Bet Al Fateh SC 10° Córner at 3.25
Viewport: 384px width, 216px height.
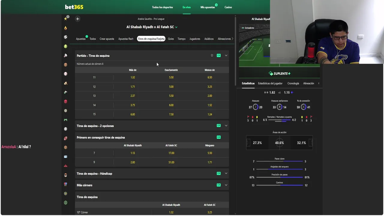click(210, 212)
